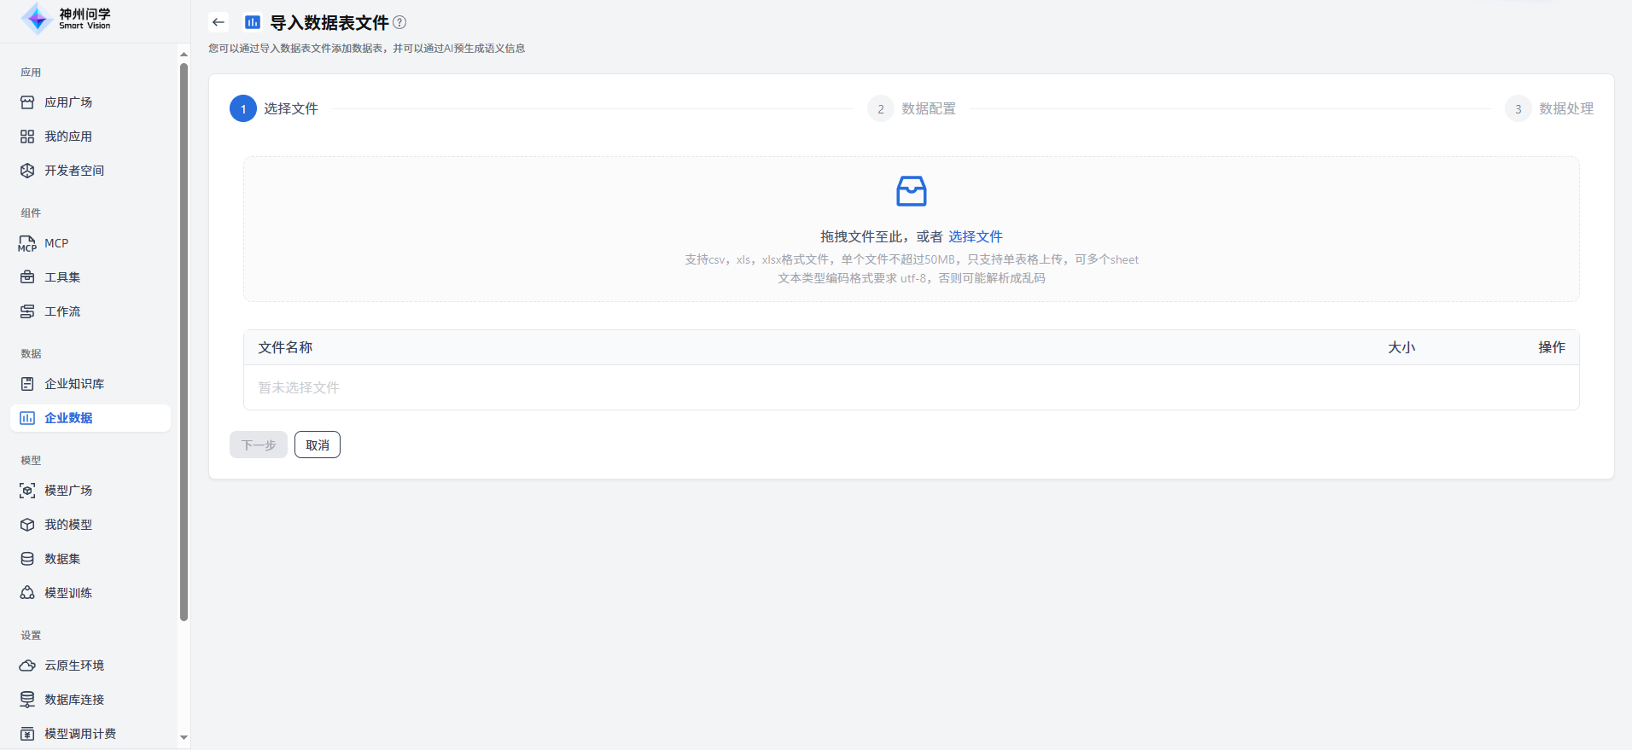Open 工具集 toolbox in sidebar
Image resolution: width=1632 pixels, height=750 pixels.
coord(62,277)
